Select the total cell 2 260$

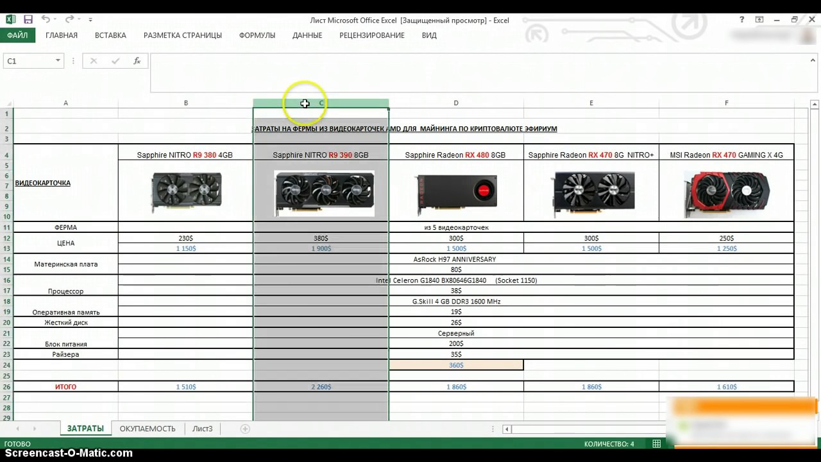point(321,387)
